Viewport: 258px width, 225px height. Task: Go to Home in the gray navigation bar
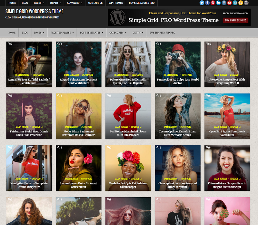(12, 33)
